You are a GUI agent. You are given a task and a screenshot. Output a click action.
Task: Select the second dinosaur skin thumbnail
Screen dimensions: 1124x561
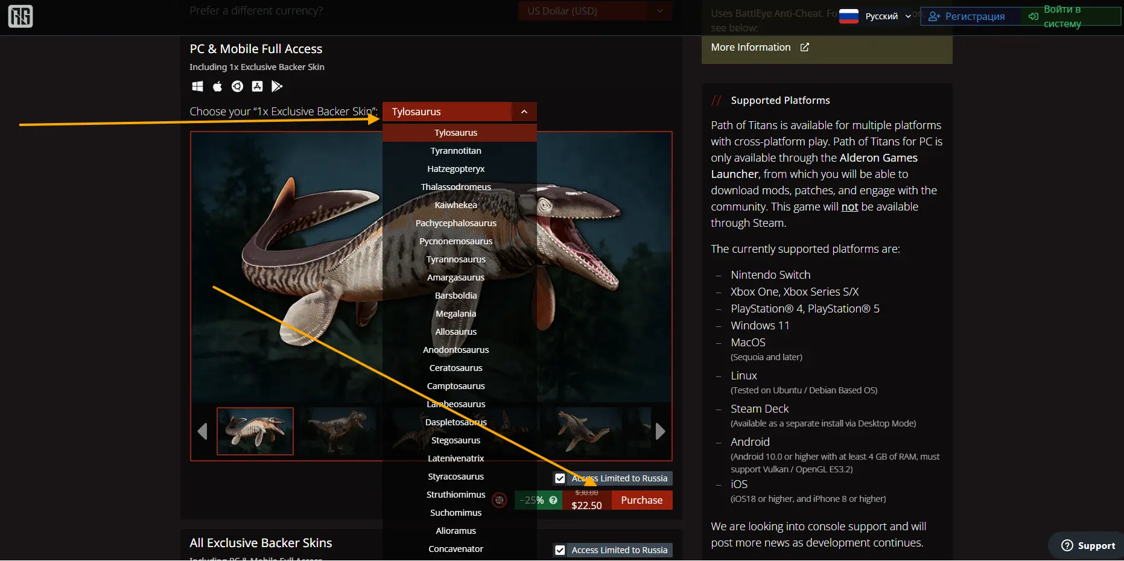click(337, 431)
